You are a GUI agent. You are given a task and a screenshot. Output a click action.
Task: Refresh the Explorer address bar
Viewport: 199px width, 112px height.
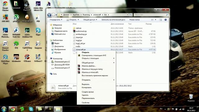pyautogui.click(x=131, y=15)
